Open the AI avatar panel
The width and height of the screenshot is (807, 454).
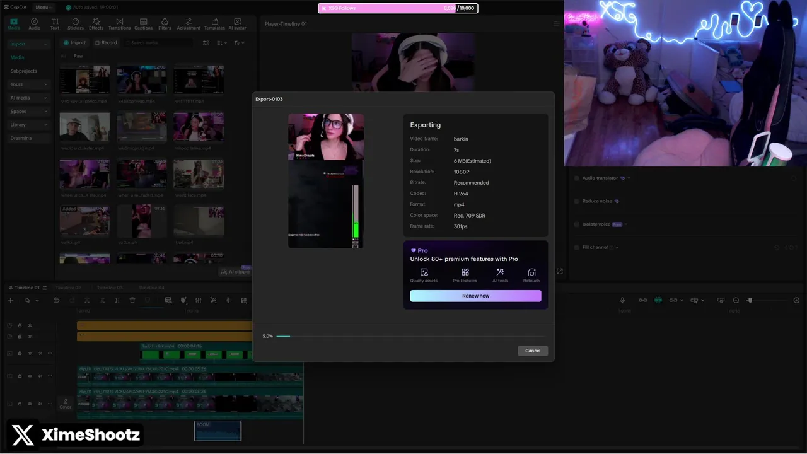[237, 24]
